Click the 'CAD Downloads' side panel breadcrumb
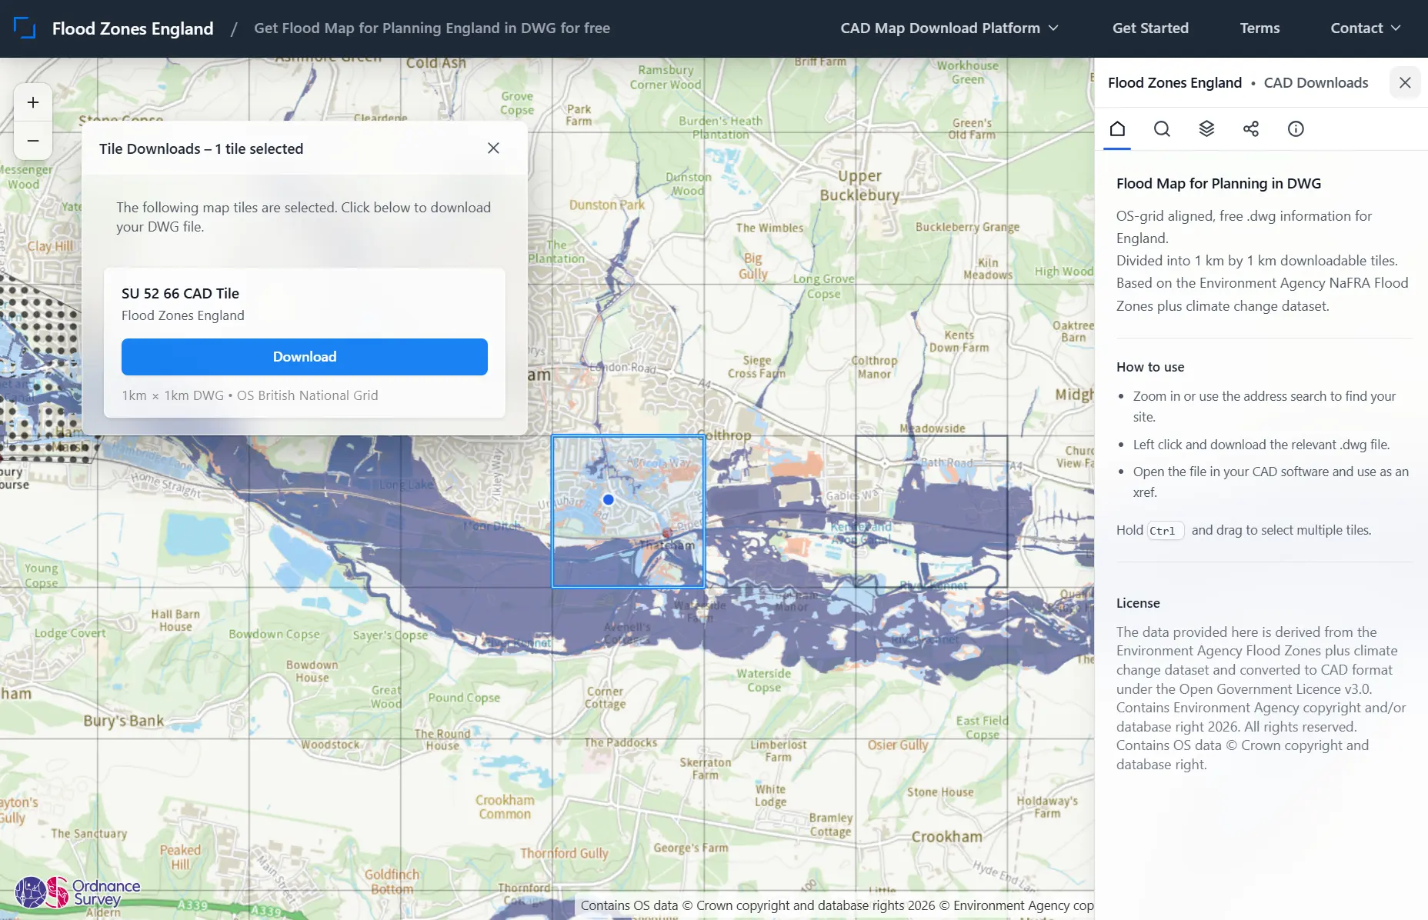1428x920 pixels. (1316, 82)
